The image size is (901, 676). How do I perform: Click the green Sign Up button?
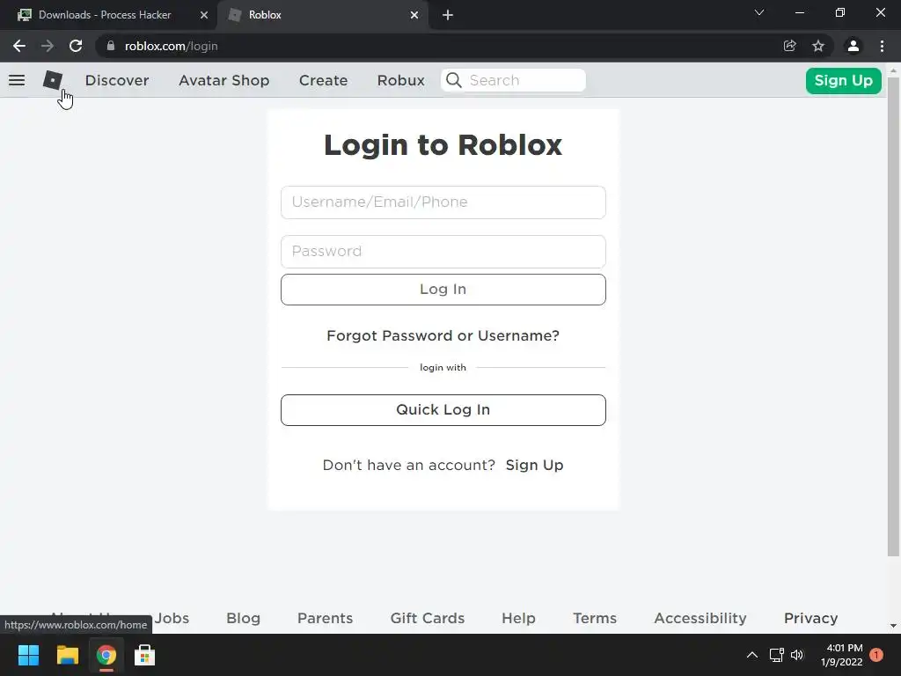coord(844,80)
